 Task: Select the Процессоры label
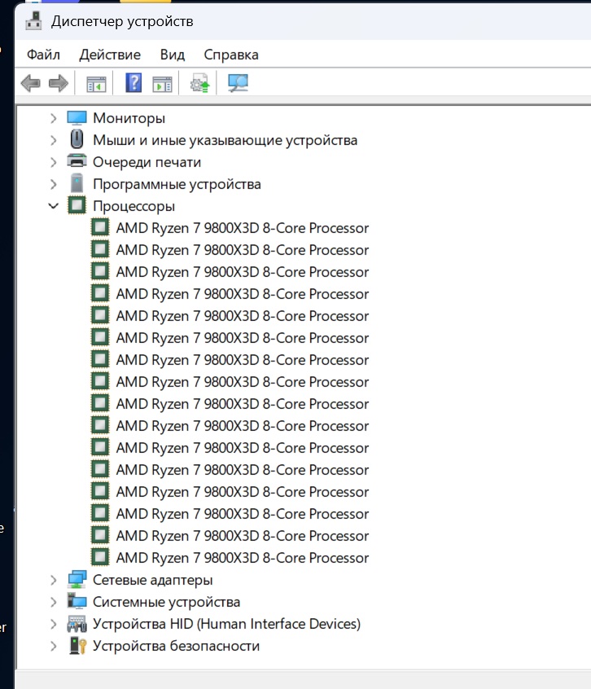(134, 206)
